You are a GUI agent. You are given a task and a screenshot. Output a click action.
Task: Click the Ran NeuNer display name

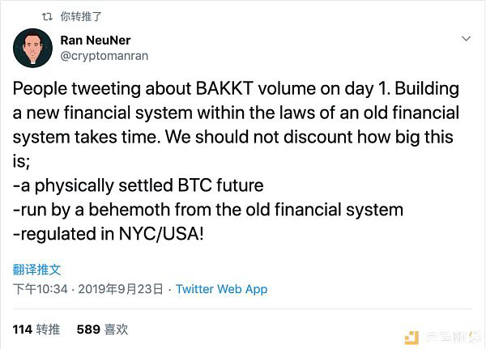pyautogui.click(x=94, y=40)
